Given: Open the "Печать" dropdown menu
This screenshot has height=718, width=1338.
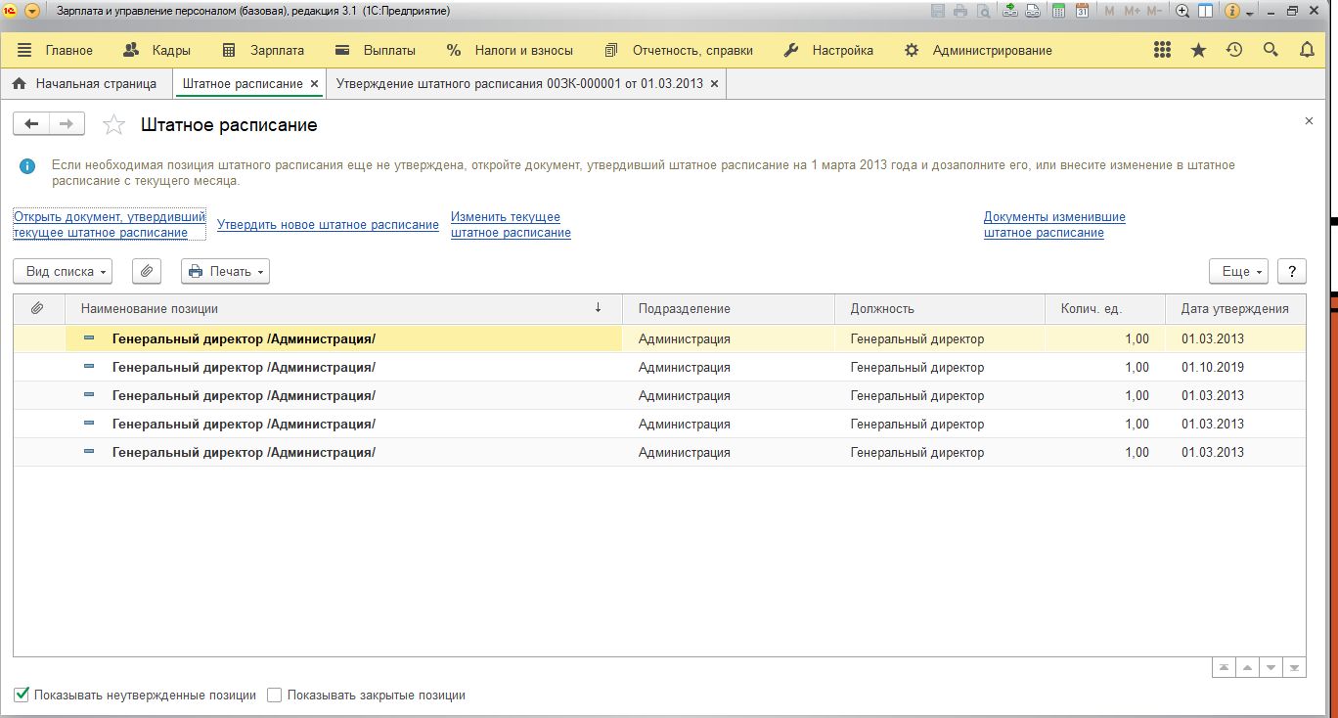Looking at the screenshot, I should [x=225, y=271].
